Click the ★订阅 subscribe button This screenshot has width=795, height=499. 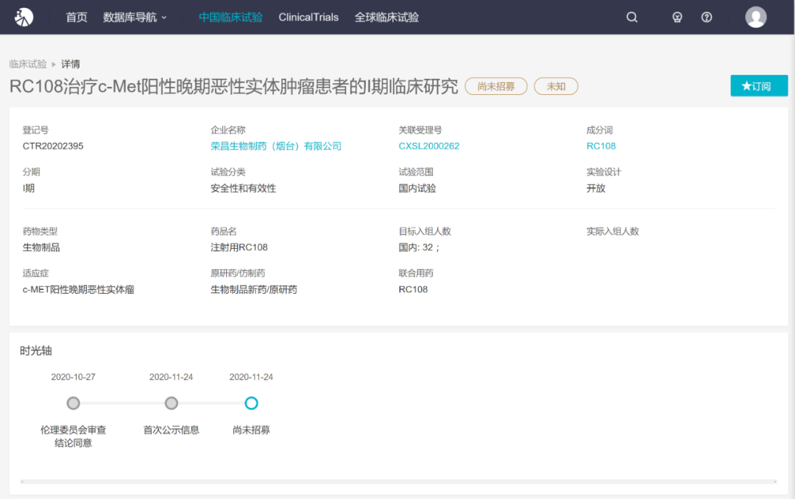pyautogui.click(x=759, y=85)
